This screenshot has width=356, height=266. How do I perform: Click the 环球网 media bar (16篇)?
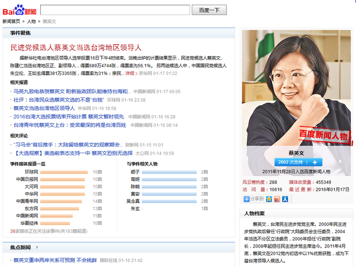(64, 172)
